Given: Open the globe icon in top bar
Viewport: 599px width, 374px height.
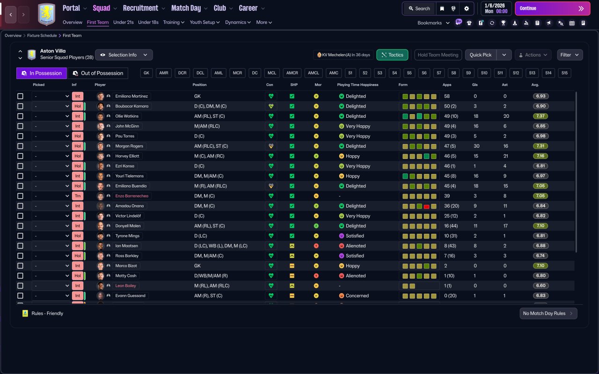Looking at the screenshot, I should tap(453, 8).
